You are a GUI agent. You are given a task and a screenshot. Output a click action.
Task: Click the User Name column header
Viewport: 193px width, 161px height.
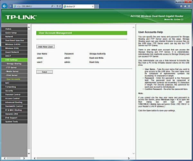[x=42, y=54]
